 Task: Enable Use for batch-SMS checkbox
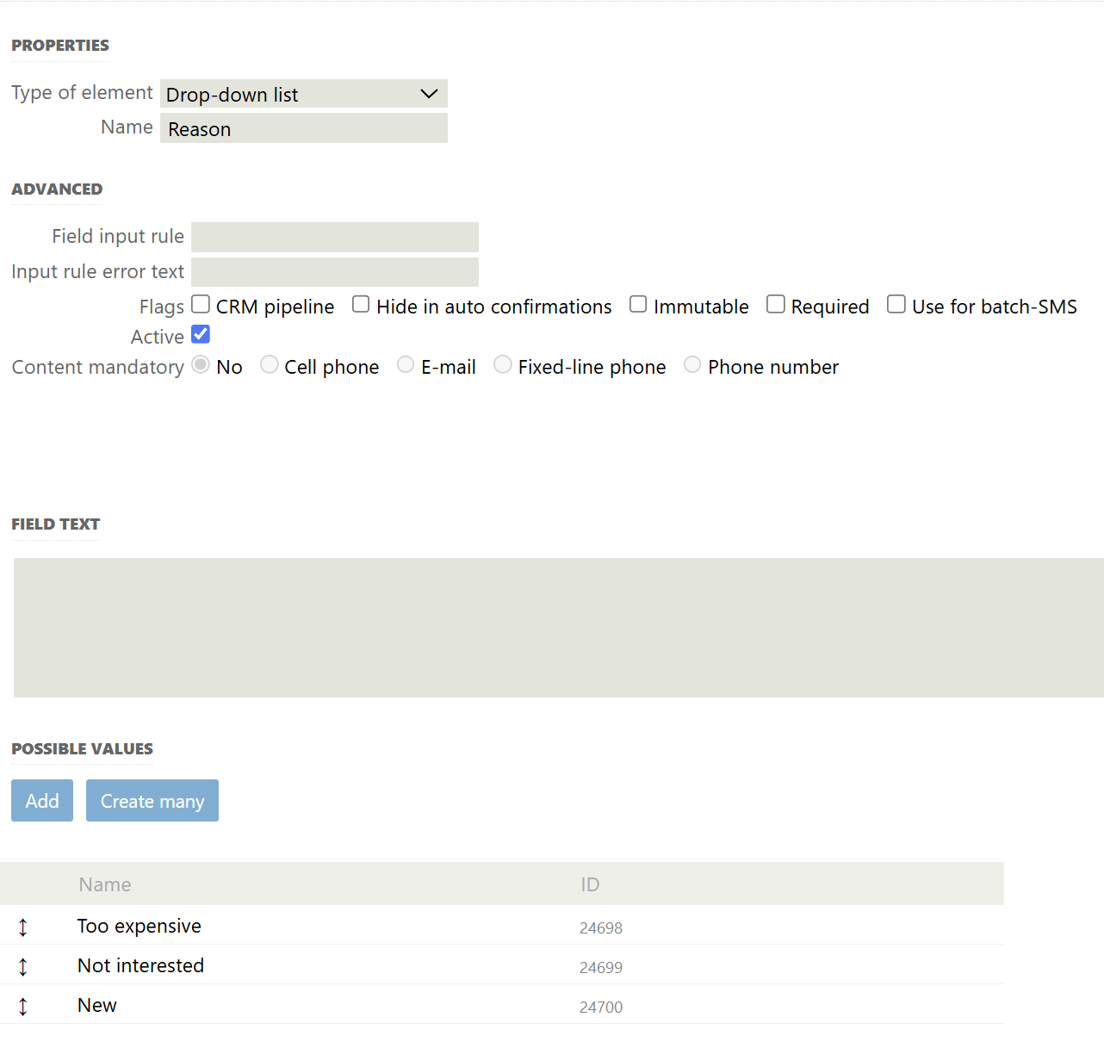coord(896,305)
